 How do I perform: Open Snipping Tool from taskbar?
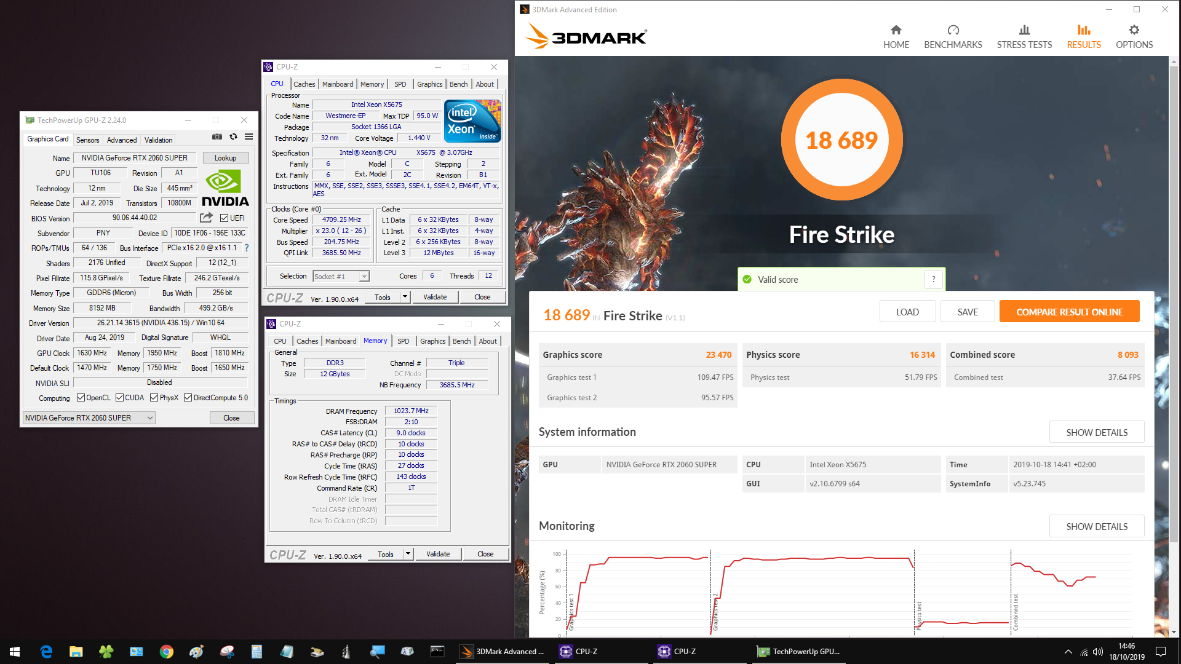227,652
